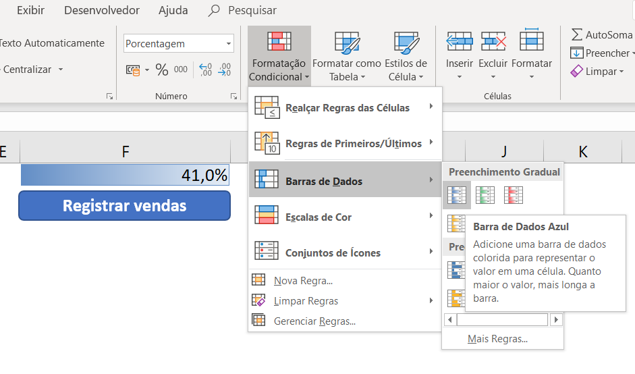Image resolution: width=635 pixels, height=374 pixels.
Task: Expand Inserir dropdown arrow
Action: (x=460, y=76)
